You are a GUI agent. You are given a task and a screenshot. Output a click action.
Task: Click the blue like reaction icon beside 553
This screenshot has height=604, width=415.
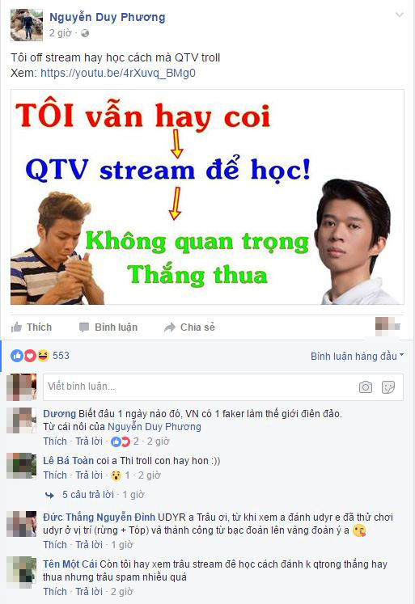click(x=16, y=356)
